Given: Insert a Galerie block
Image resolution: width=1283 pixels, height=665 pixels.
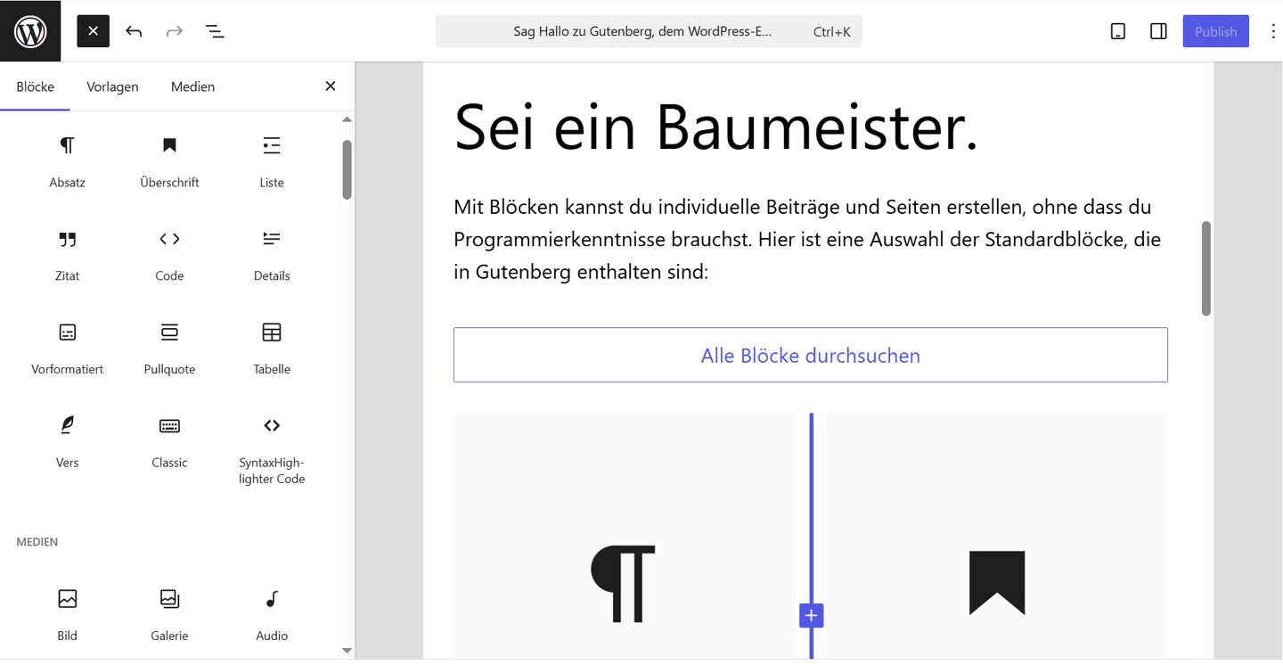Looking at the screenshot, I should 169,615.
